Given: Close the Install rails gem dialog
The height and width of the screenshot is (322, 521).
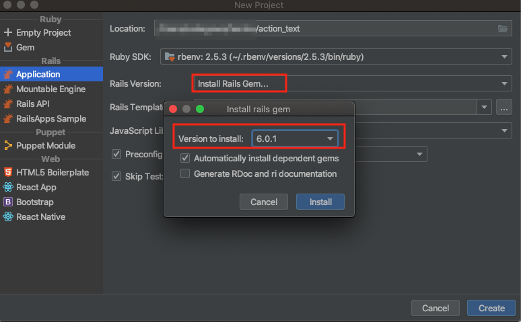Looking at the screenshot, I should click(x=173, y=109).
